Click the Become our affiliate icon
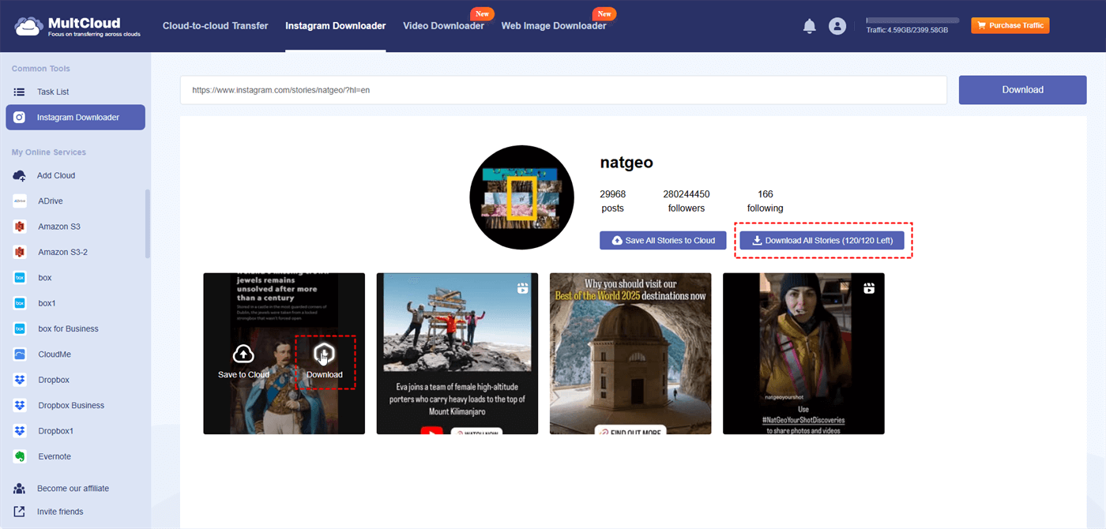This screenshot has width=1106, height=529. coord(20,489)
